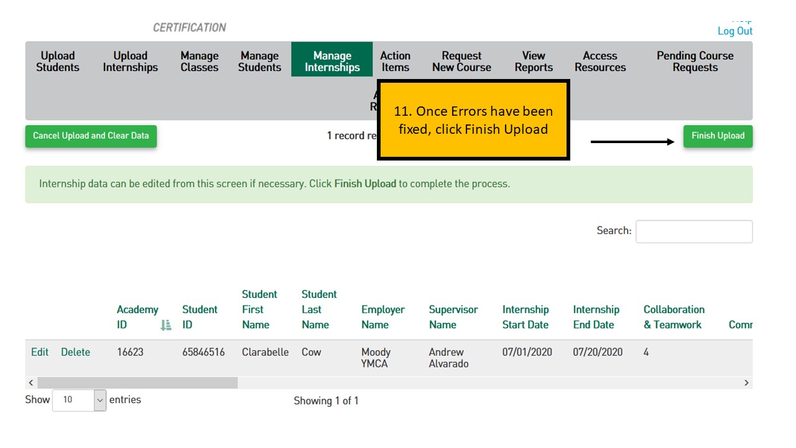
Task: Focus the Search input field
Action: (x=694, y=231)
